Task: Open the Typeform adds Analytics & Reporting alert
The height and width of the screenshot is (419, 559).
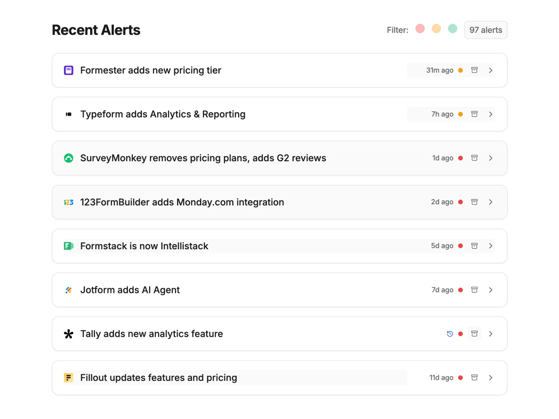Action: [x=163, y=114]
